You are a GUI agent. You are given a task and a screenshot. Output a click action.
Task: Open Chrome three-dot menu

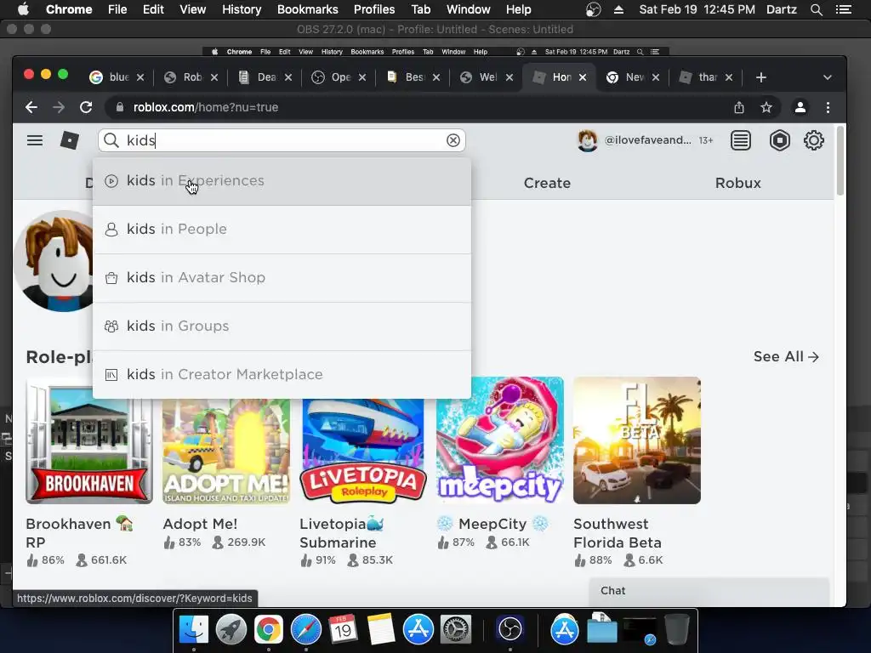tap(828, 107)
